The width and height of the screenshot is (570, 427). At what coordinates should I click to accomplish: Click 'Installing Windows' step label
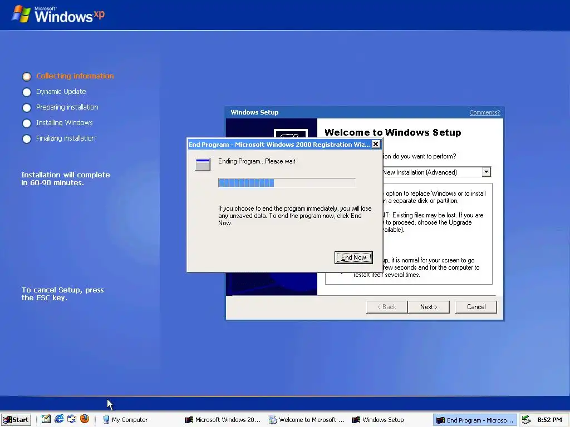(65, 123)
